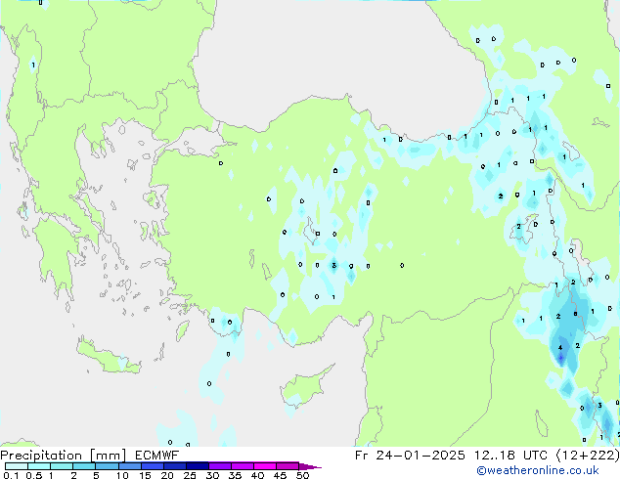This screenshot has width=620, height=479.
Task: Click the 25–30 mm navy legend swatch
Action: point(197,466)
